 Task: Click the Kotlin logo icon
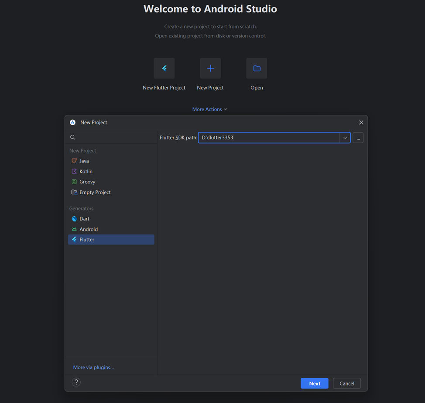(x=74, y=172)
